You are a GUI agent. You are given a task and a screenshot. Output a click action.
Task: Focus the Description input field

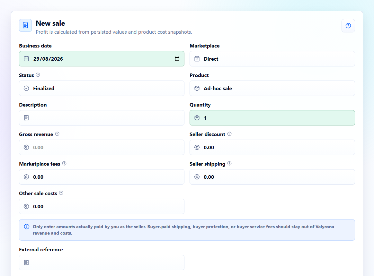pos(102,118)
